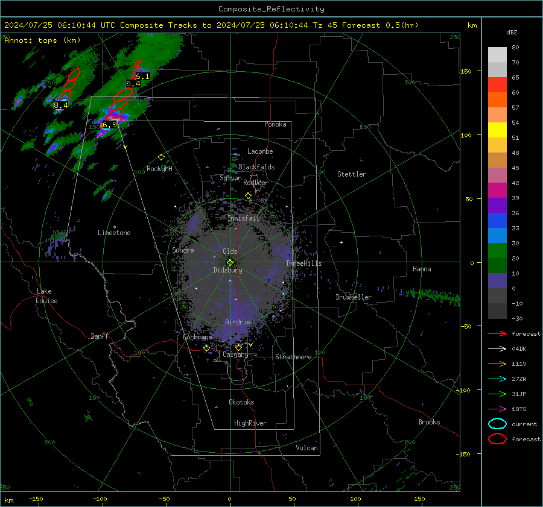
Task: Select the yellow 54-51 dBZ color swatch
Action: (x=497, y=130)
